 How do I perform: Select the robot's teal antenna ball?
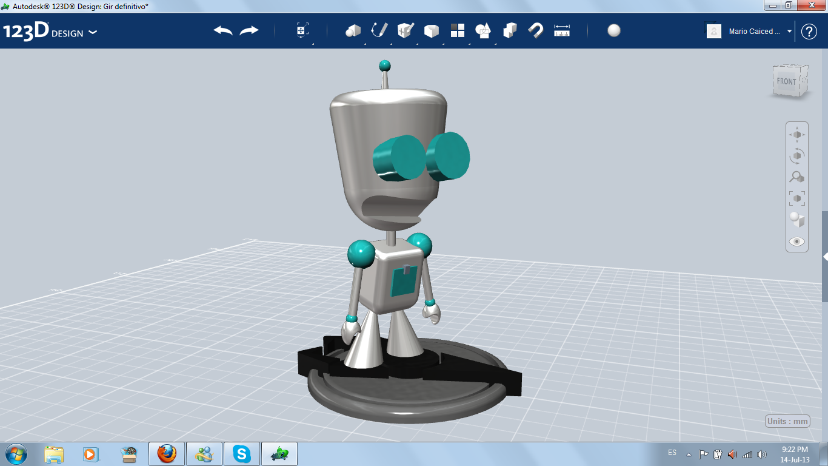click(x=384, y=66)
